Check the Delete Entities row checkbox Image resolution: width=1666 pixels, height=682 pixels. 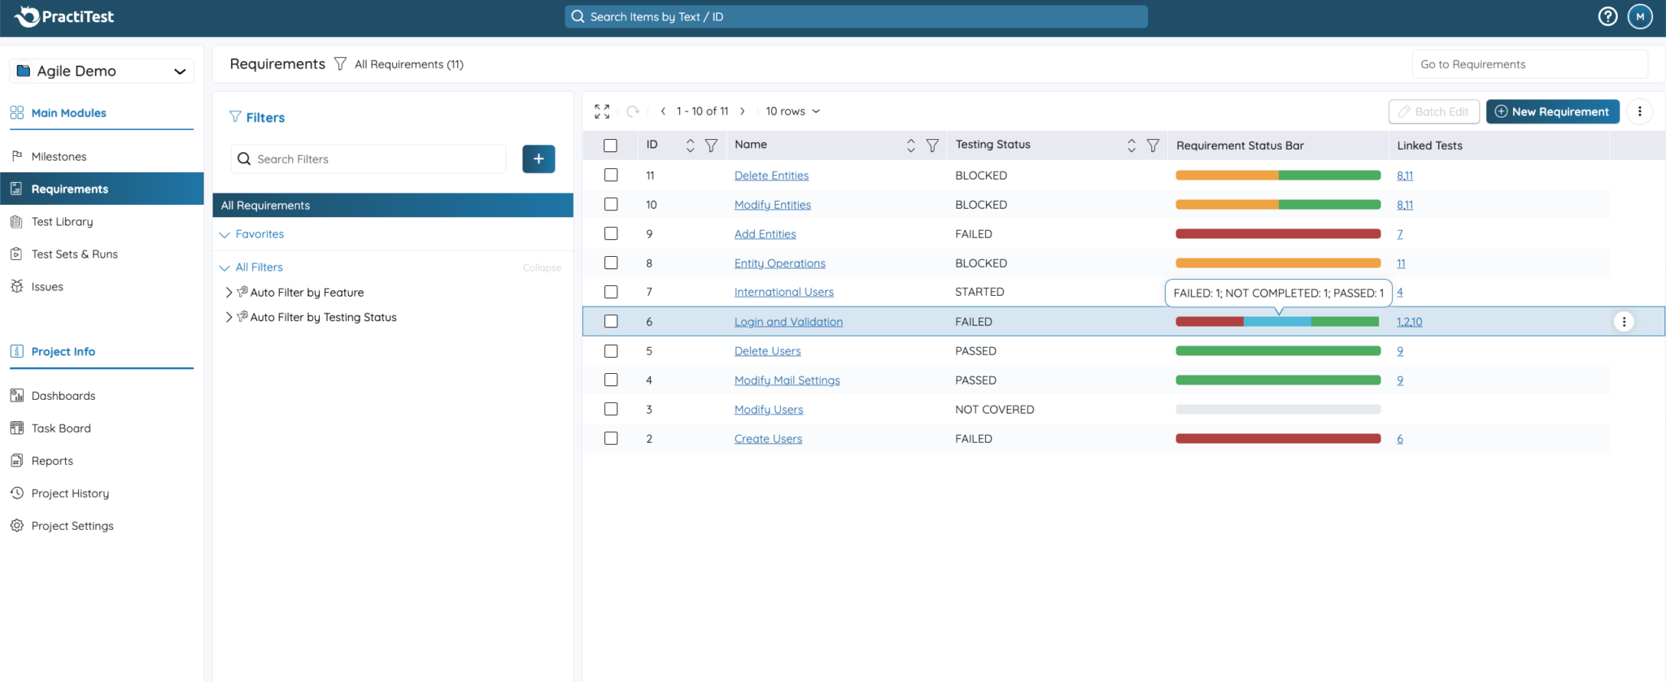pyautogui.click(x=611, y=176)
